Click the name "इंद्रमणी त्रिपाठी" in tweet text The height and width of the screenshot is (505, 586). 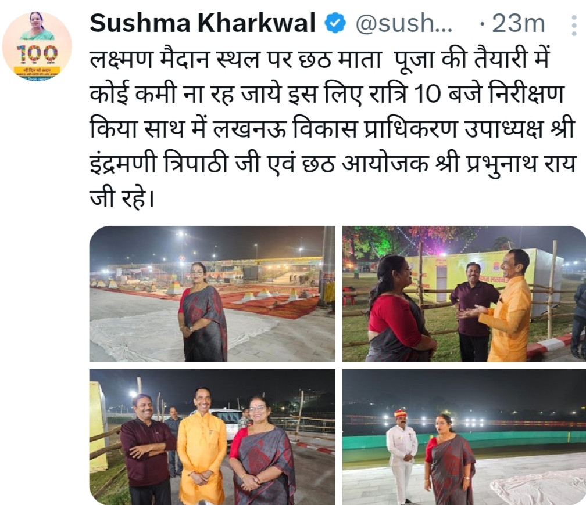click(x=159, y=164)
